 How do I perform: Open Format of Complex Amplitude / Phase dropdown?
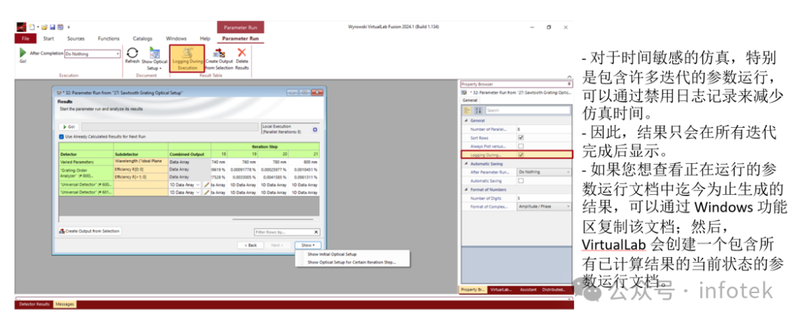coord(544,207)
